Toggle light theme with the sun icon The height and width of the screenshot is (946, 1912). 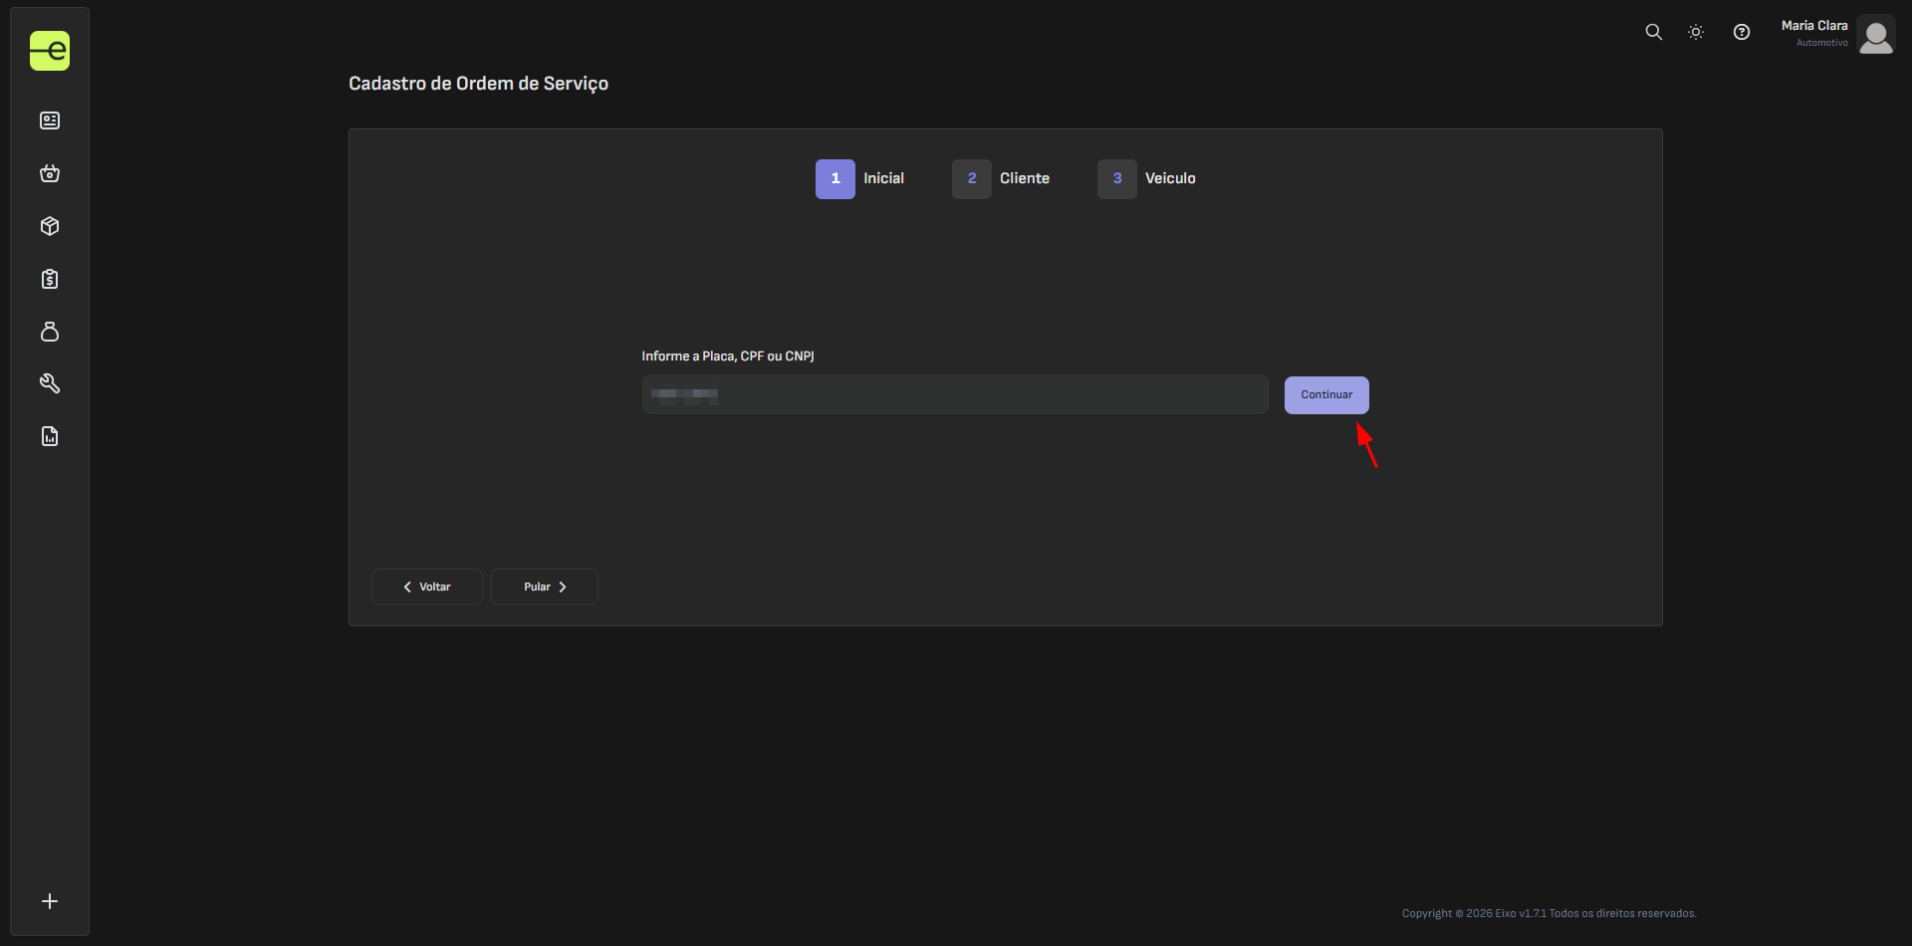[1696, 32]
